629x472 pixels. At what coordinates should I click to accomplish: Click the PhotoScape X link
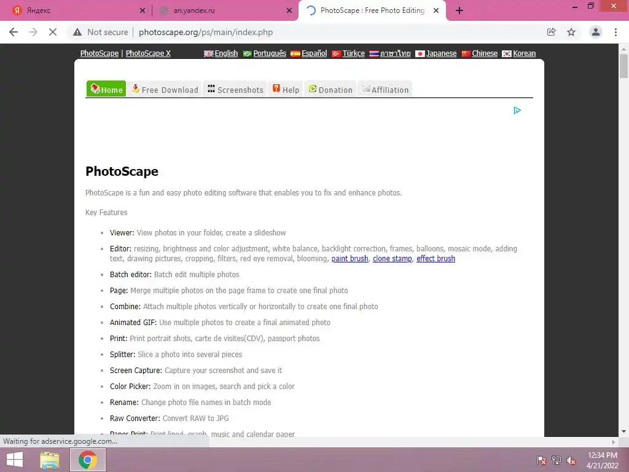(148, 53)
